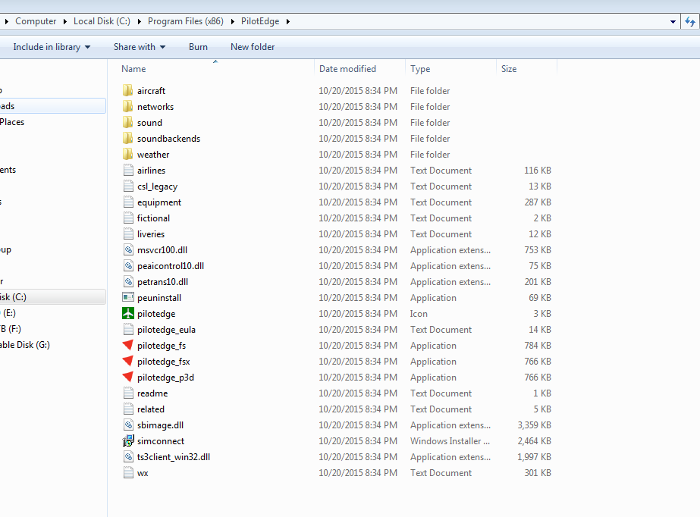Click the green pilotedge airplane icon

tap(128, 314)
